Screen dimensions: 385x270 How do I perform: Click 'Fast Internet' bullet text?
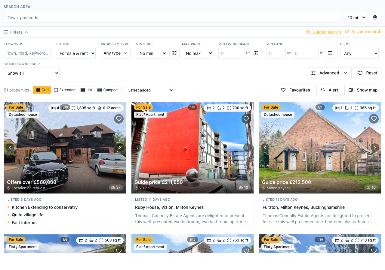tap(24, 223)
